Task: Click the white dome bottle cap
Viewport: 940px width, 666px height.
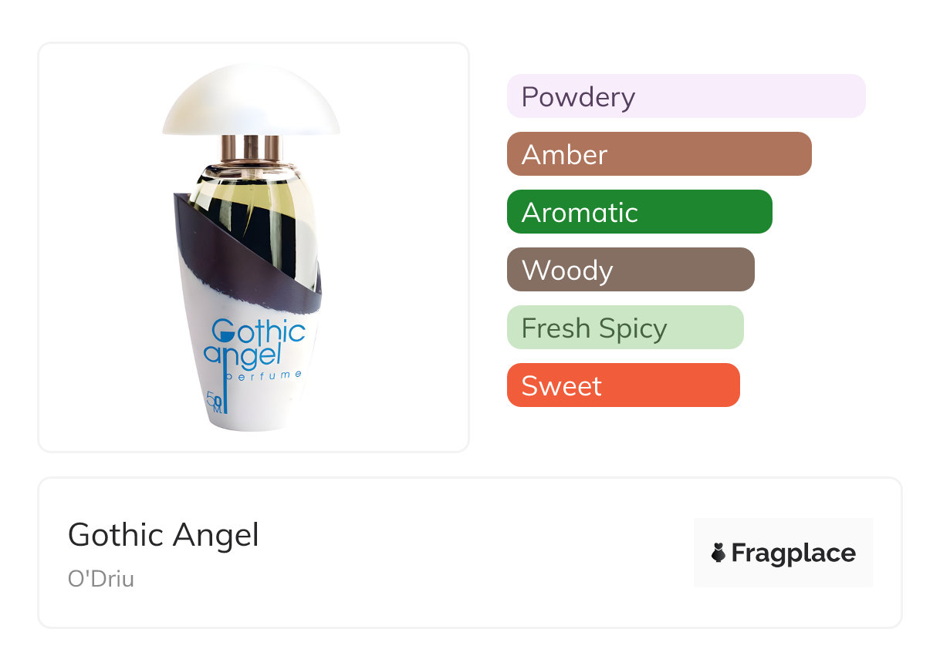Action: coord(251,100)
